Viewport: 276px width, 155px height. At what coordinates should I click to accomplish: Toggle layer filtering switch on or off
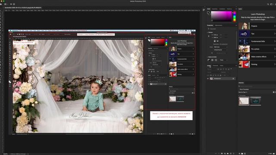pyautogui.click(x=231, y=69)
